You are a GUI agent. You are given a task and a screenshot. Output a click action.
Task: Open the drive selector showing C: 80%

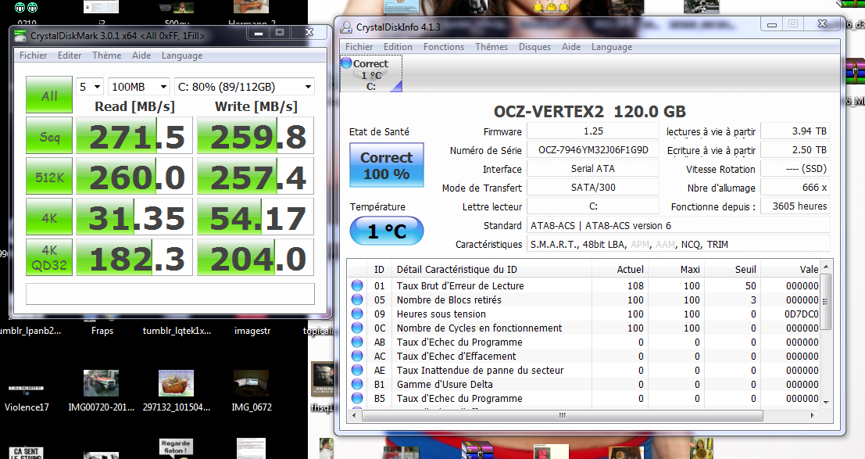tap(245, 87)
